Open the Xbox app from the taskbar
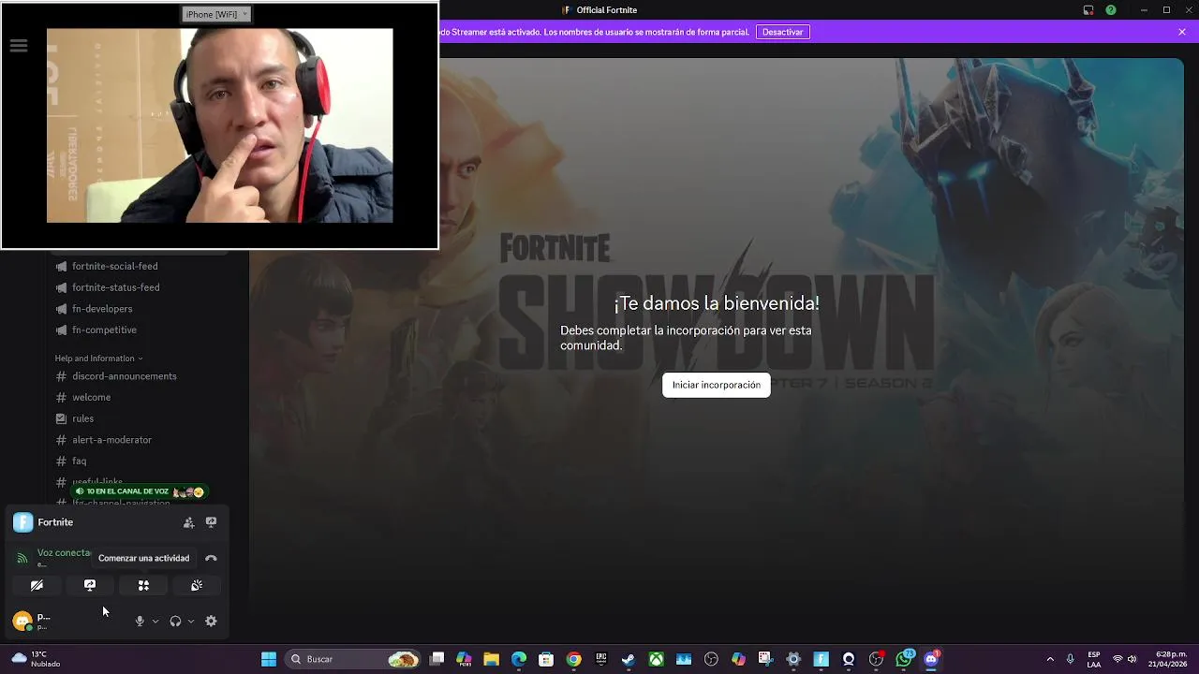The image size is (1199, 674). 657,659
